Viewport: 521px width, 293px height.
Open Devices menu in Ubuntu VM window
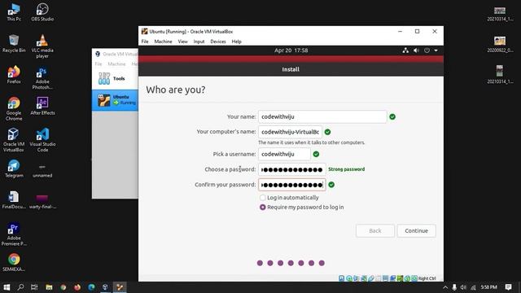click(x=218, y=42)
